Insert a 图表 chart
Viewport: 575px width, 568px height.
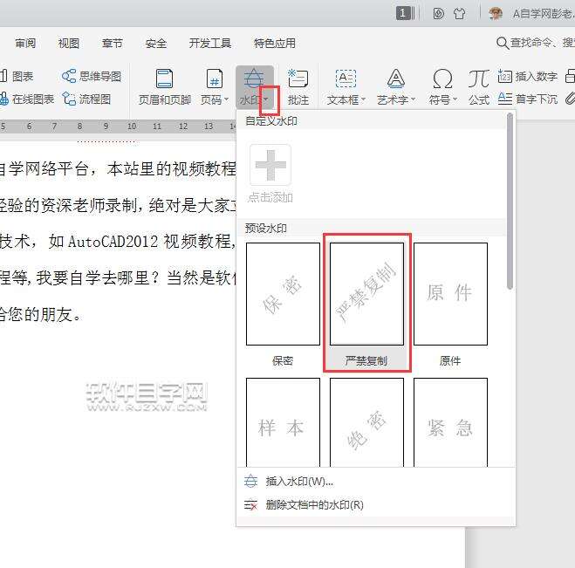tap(17, 76)
